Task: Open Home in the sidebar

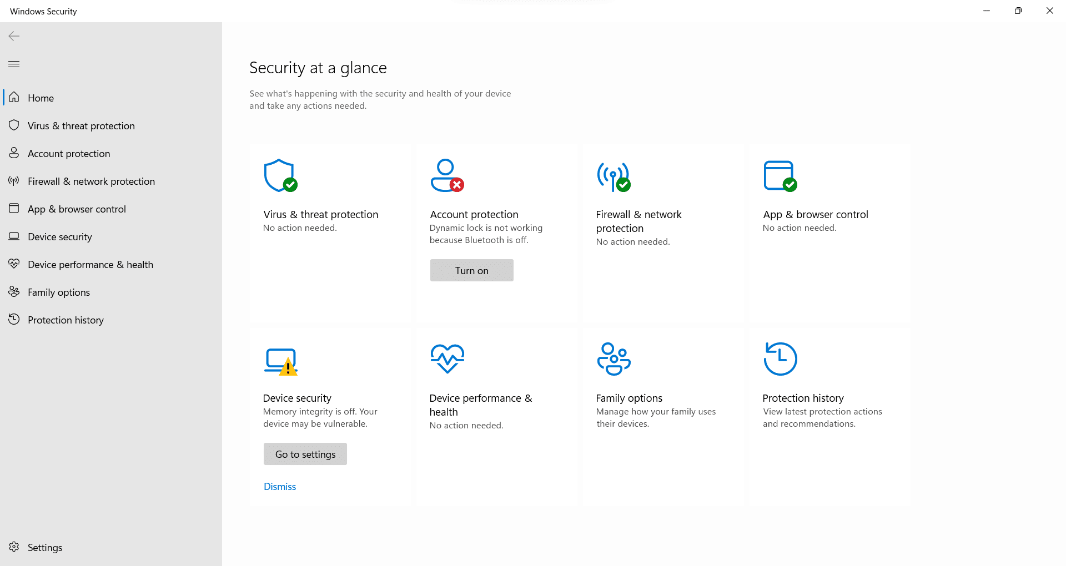Action: [x=111, y=98]
